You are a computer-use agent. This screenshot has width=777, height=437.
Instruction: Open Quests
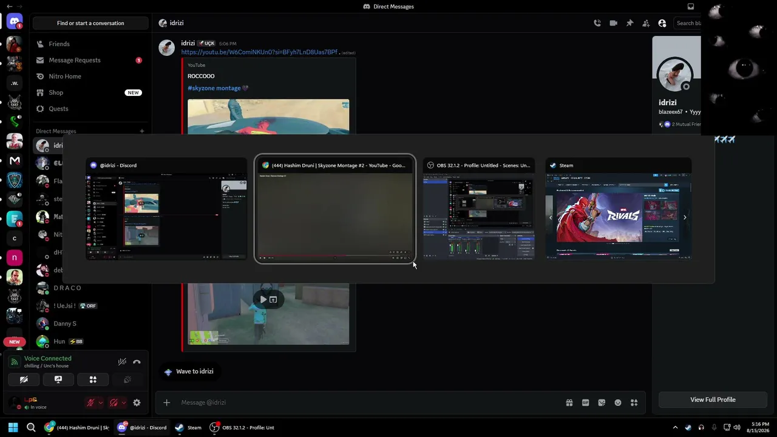pyautogui.click(x=90, y=109)
